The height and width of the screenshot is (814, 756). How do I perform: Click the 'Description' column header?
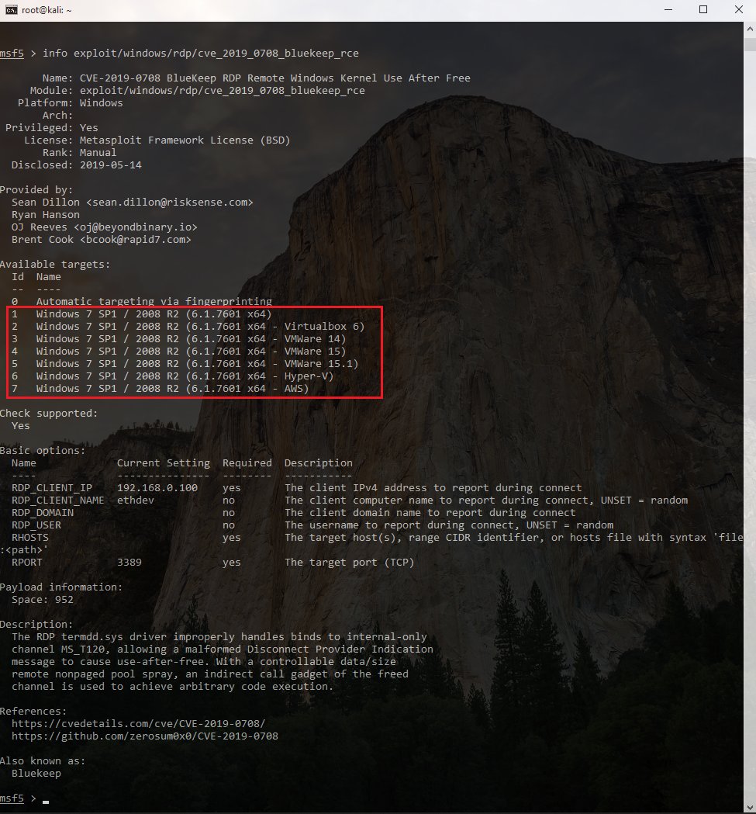(319, 463)
